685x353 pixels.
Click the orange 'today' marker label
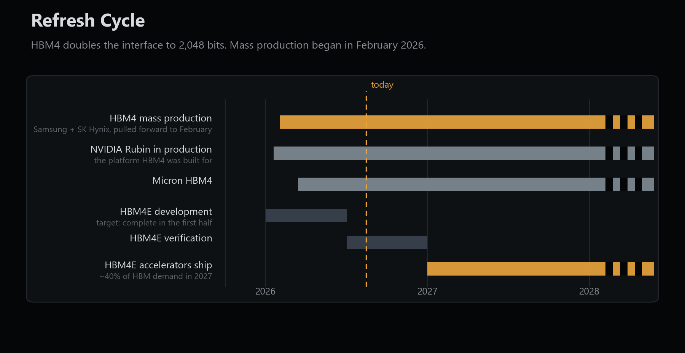[x=382, y=85]
